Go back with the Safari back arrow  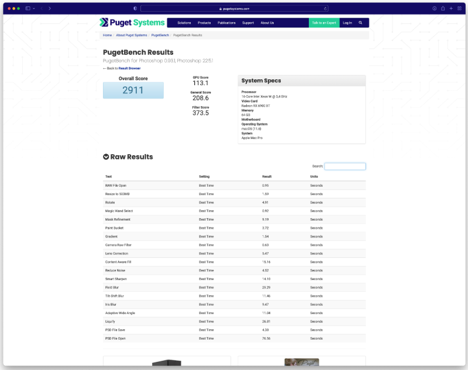[x=42, y=8]
